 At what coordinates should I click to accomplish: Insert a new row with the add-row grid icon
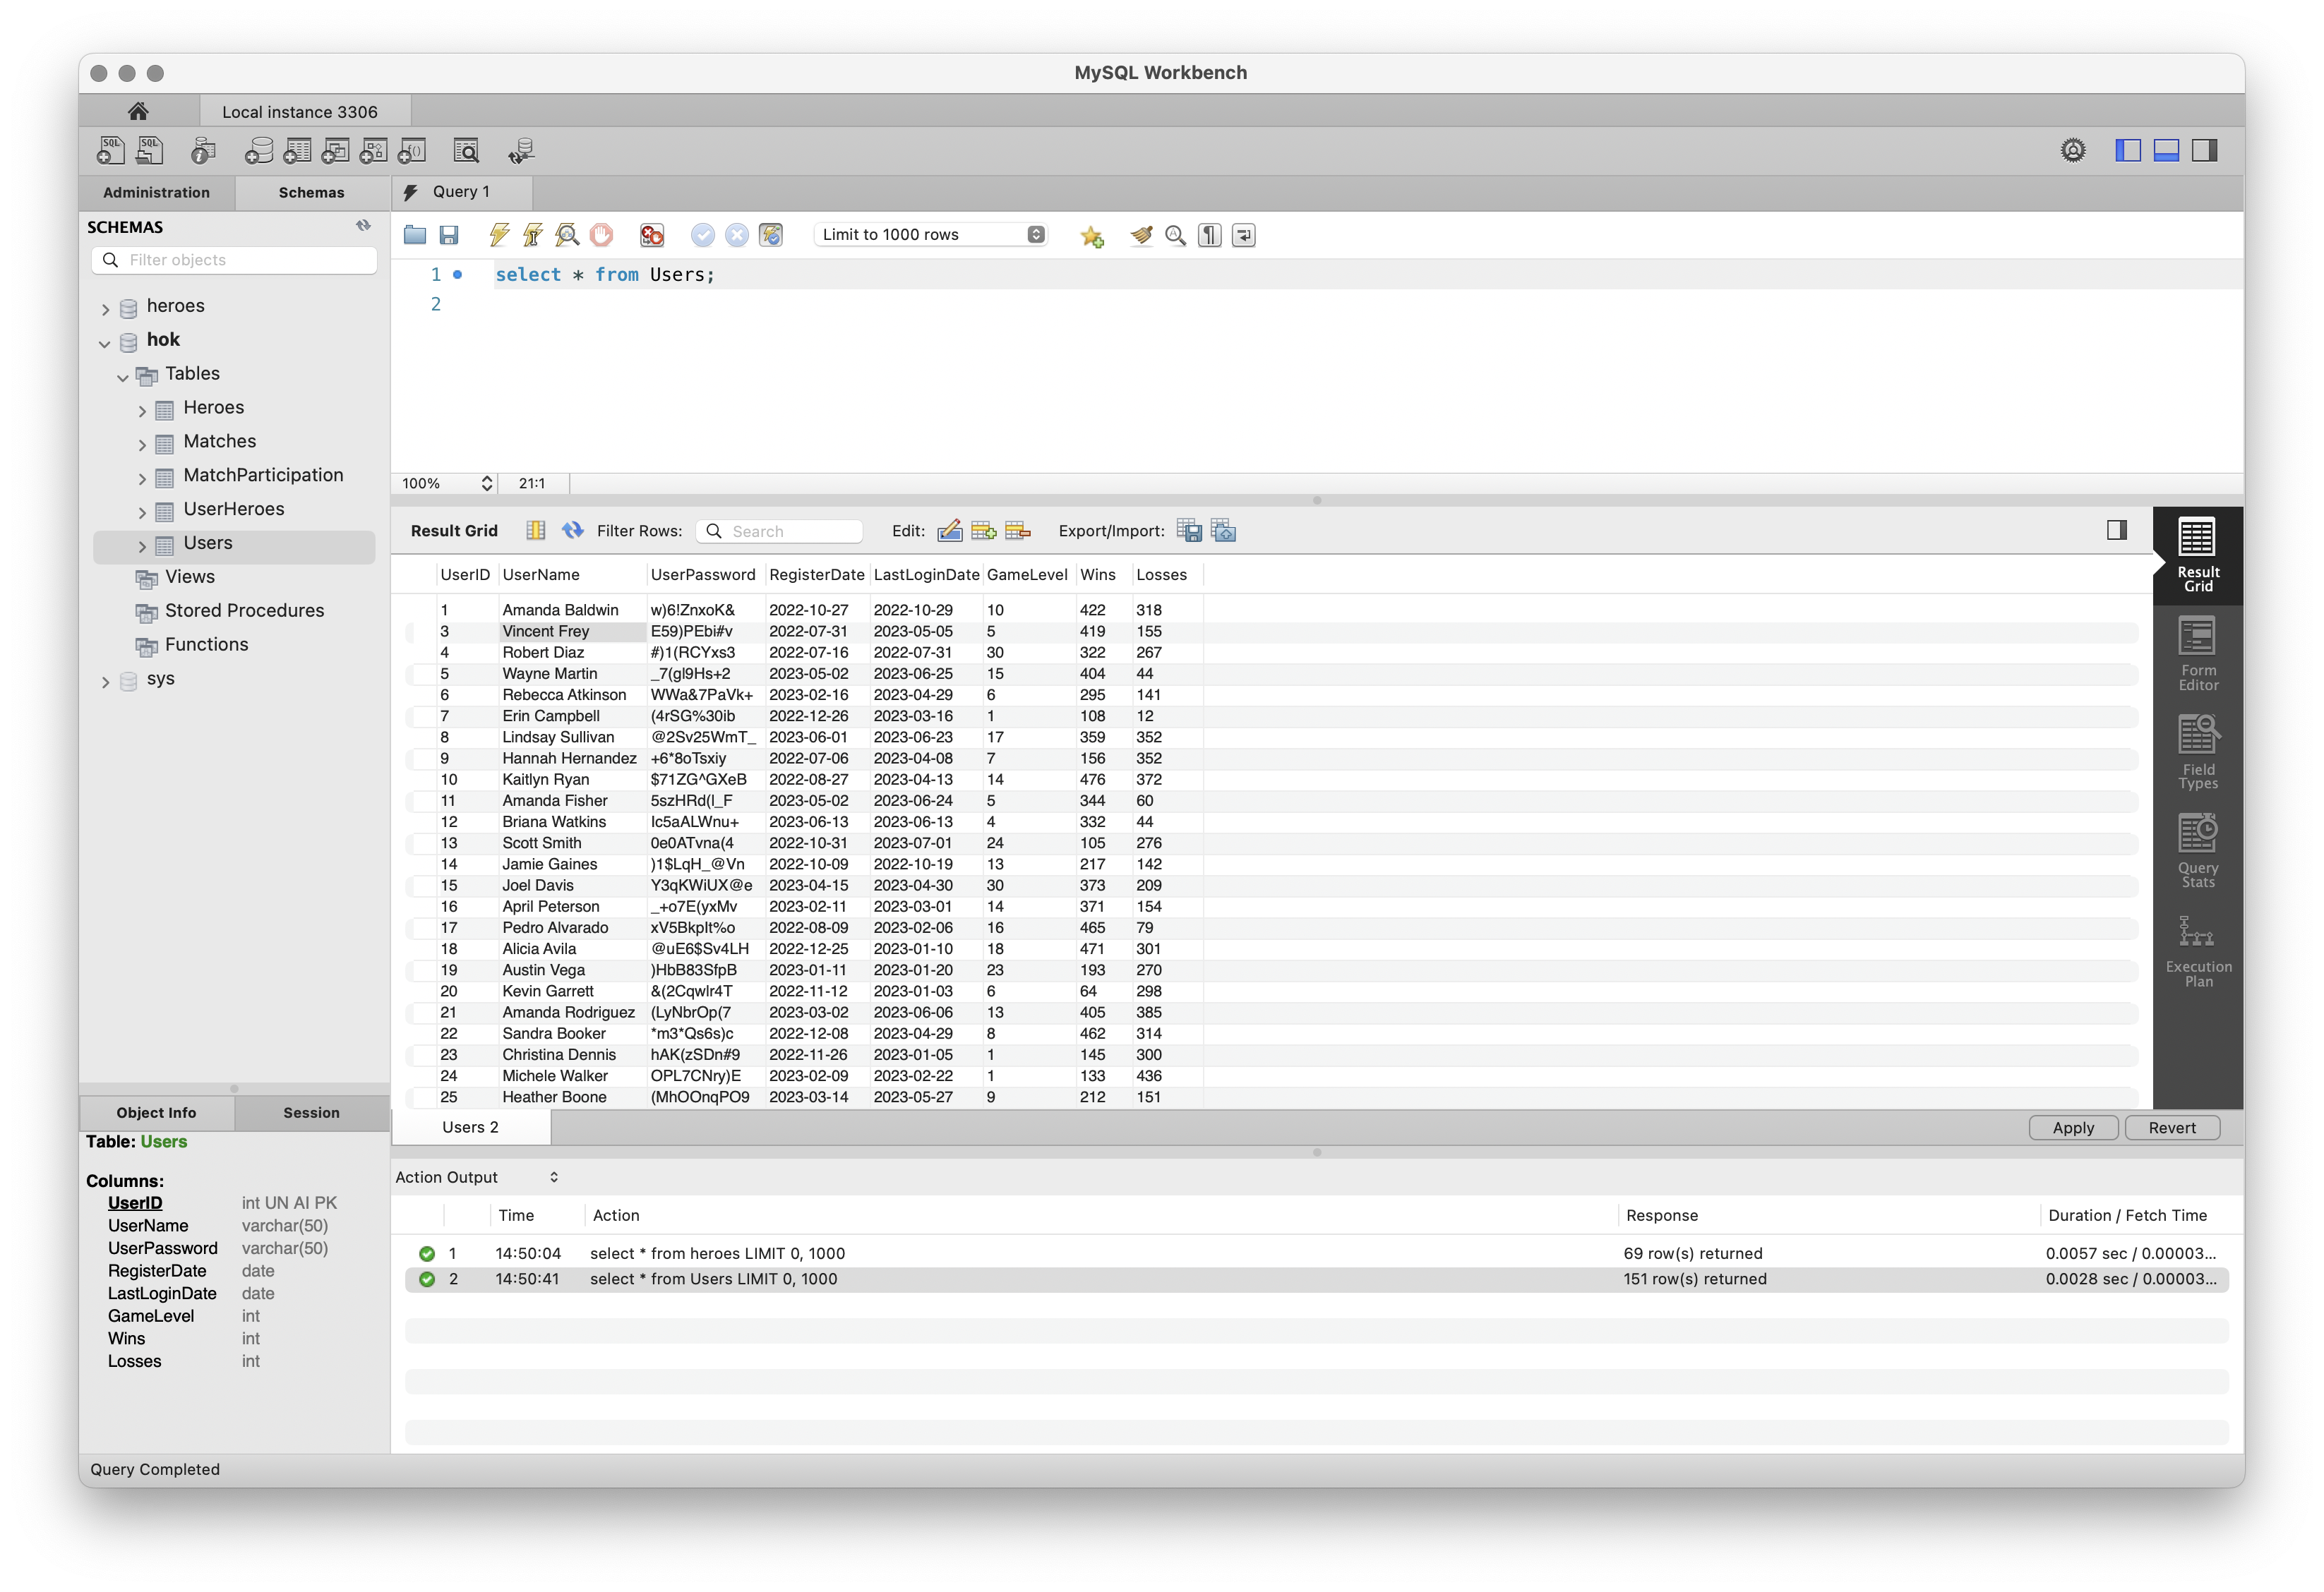click(983, 531)
